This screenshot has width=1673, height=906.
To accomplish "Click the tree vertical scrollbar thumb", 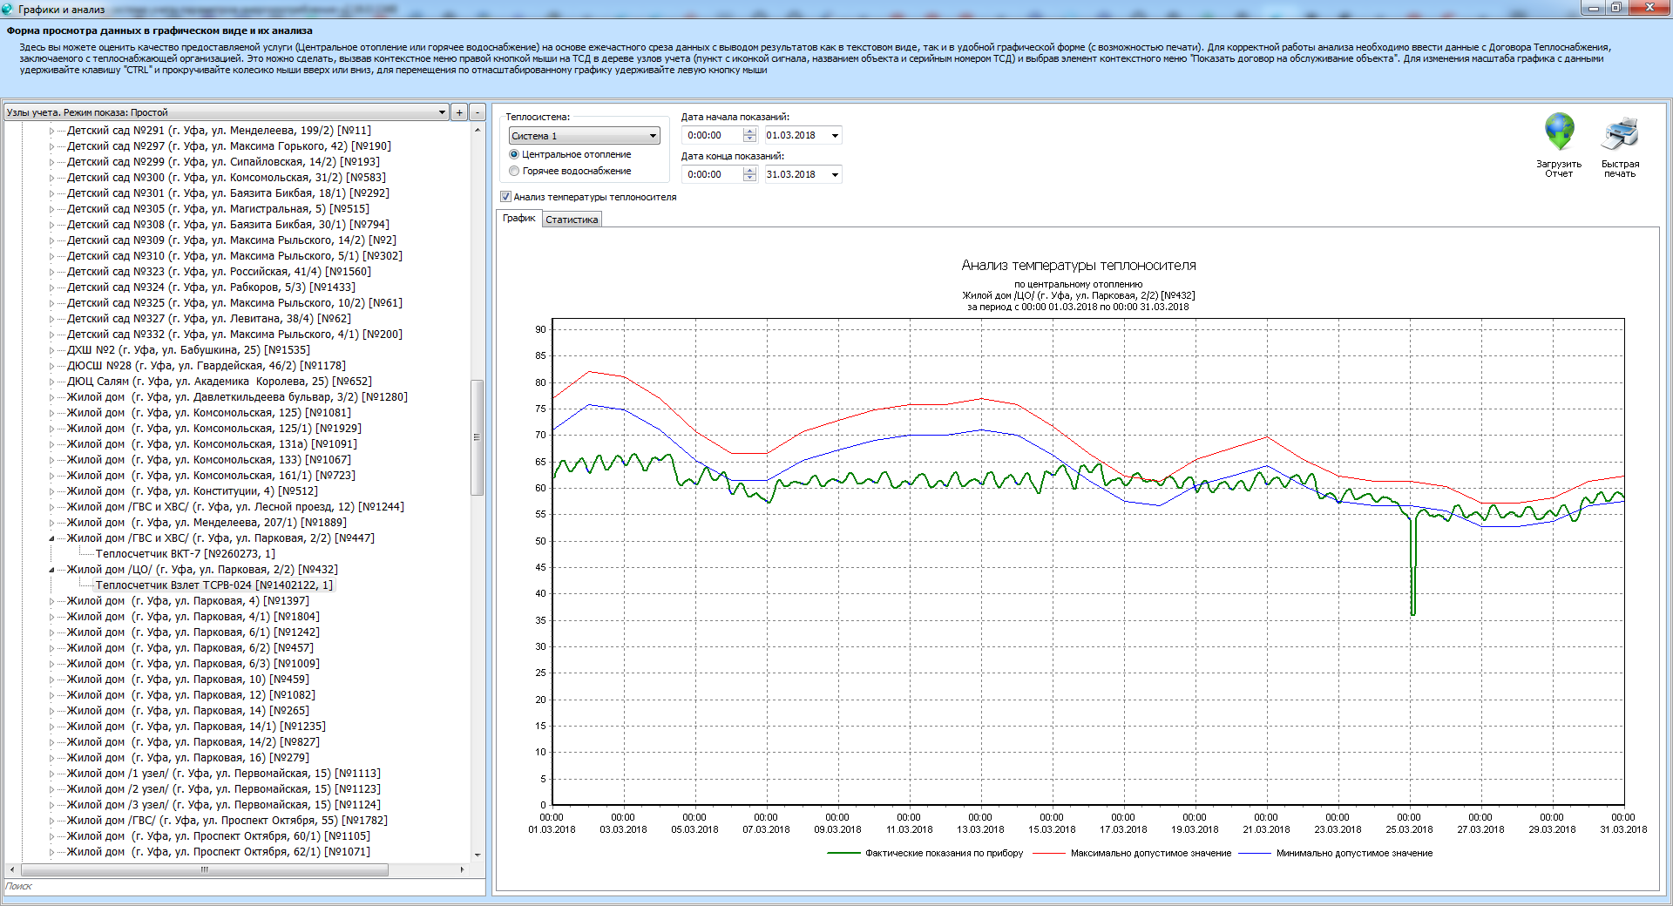I will [478, 437].
